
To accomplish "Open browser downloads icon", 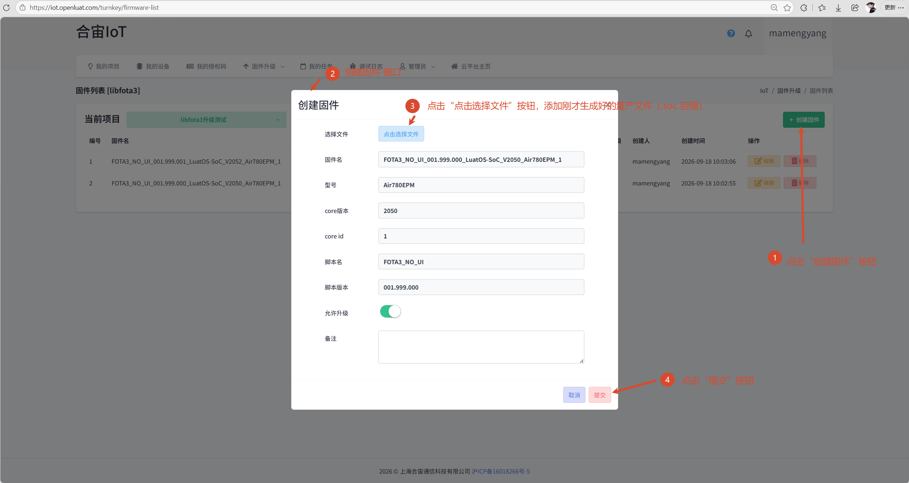I will pyautogui.click(x=838, y=8).
